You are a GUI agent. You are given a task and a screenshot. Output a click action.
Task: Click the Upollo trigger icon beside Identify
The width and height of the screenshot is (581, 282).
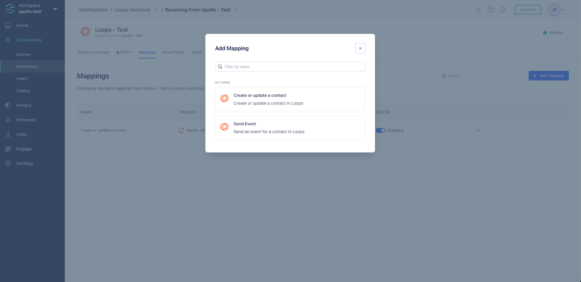coord(182,130)
